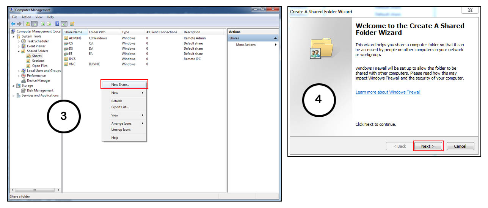This screenshot has width=488, height=208.
Task: Open Arrange Icons submenu
Action: (124, 124)
